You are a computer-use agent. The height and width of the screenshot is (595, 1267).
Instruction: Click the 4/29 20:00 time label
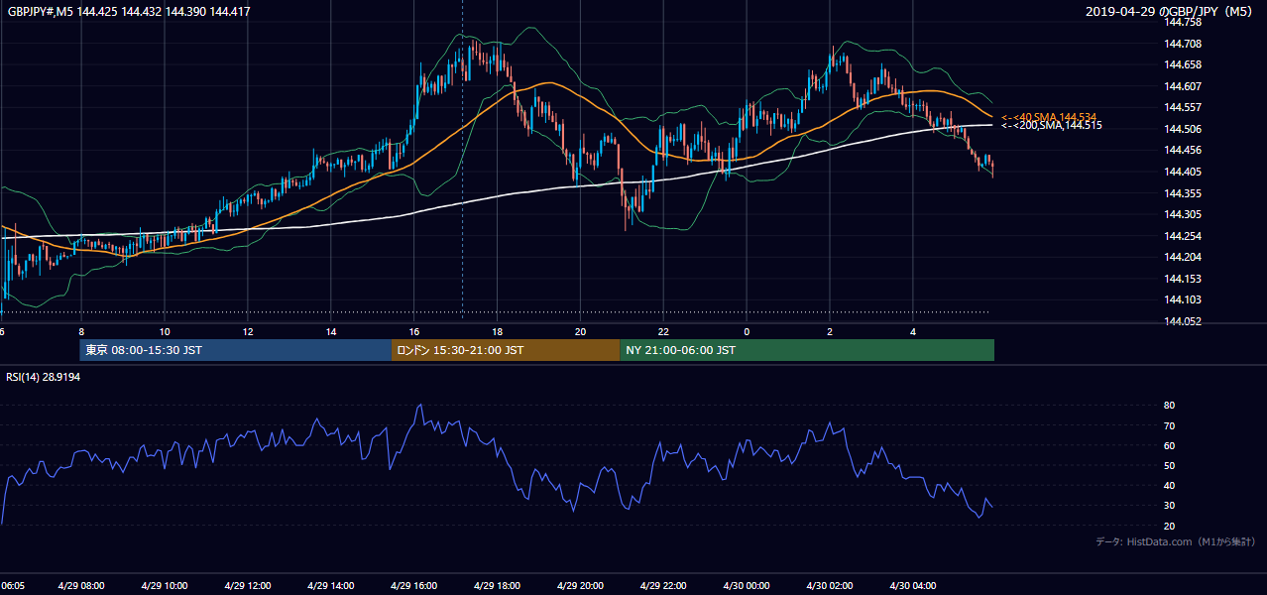pyautogui.click(x=580, y=585)
